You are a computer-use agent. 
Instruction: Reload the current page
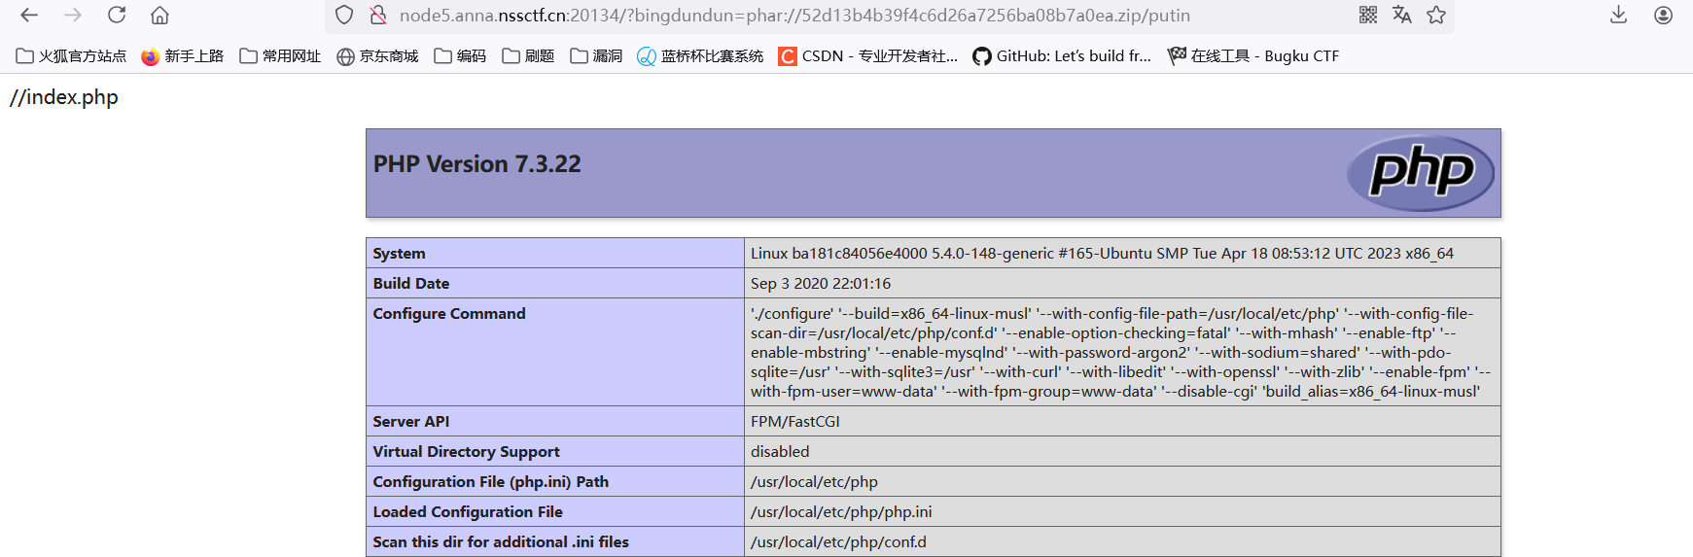117,16
